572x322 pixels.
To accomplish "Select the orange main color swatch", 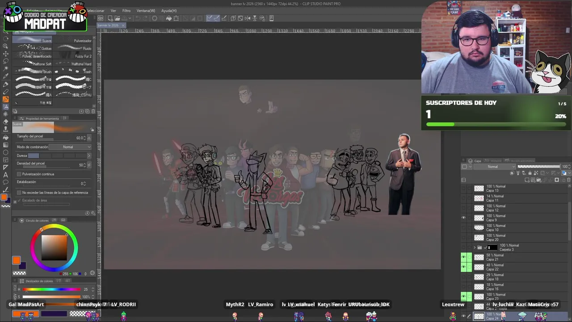I will point(16,260).
